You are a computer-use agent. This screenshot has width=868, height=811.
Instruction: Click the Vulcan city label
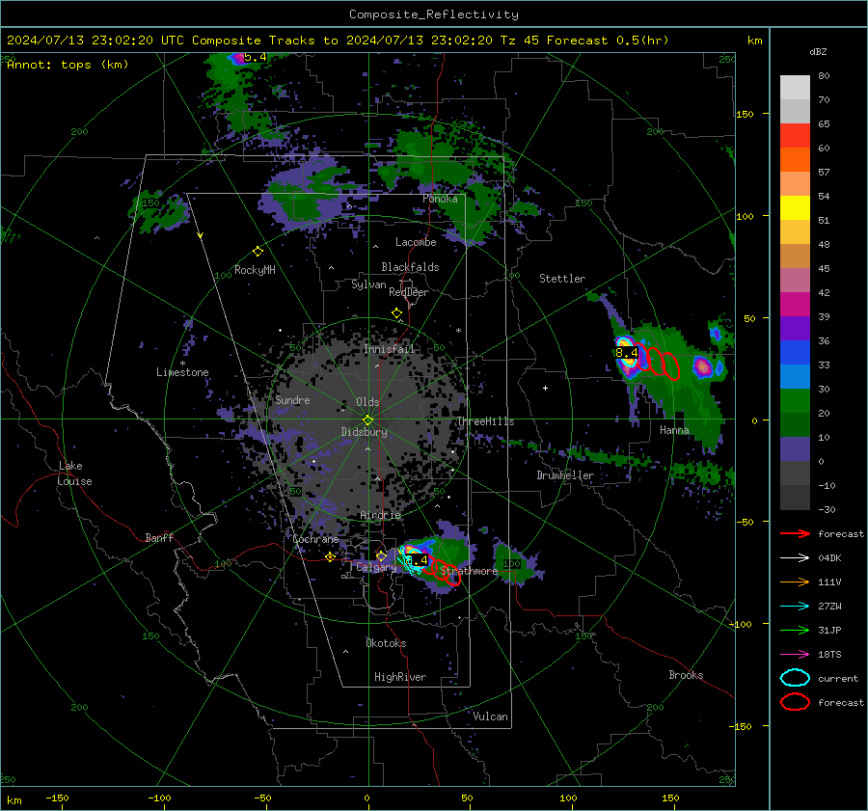coord(490,716)
